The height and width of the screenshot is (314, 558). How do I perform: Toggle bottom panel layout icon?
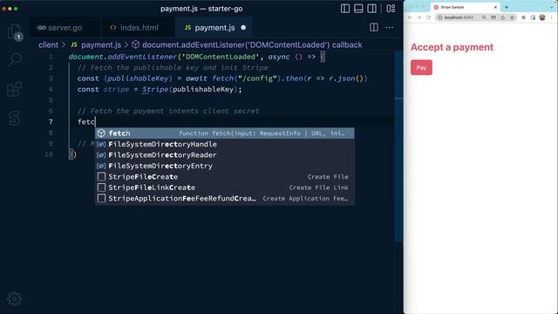pyautogui.click(x=358, y=9)
